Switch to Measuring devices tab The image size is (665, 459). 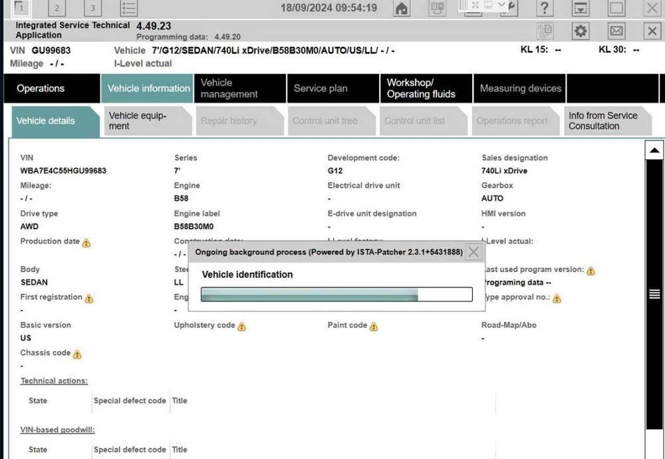(x=519, y=88)
